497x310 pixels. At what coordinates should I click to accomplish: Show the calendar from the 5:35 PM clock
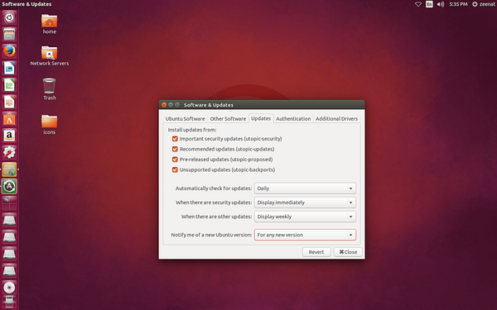click(x=458, y=4)
